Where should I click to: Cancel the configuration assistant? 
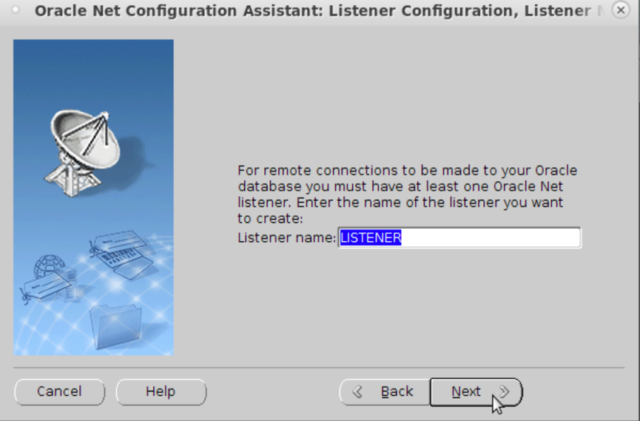[60, 392]
